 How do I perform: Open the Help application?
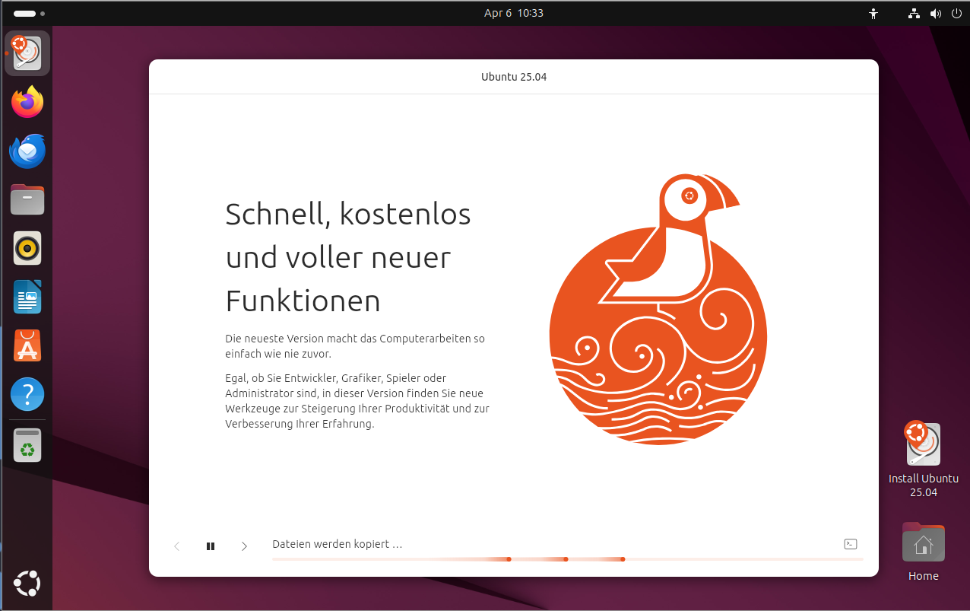[x=27, y=395]
